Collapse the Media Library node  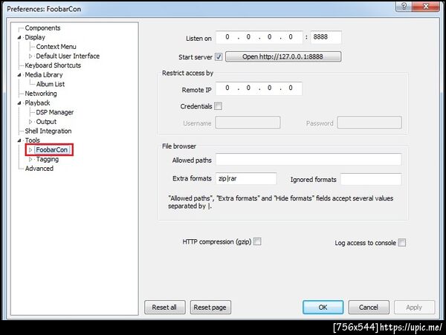[x=19, y=75]
